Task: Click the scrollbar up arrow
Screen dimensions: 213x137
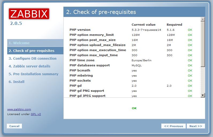Action: (203, 19)
